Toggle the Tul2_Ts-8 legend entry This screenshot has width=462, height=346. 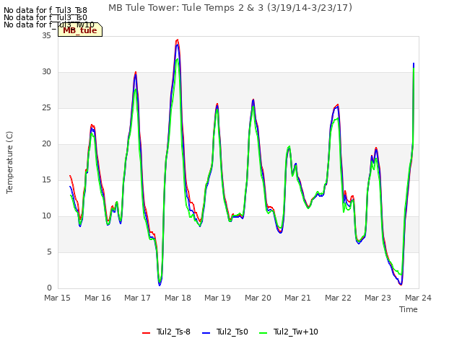[x=167, y=332]
